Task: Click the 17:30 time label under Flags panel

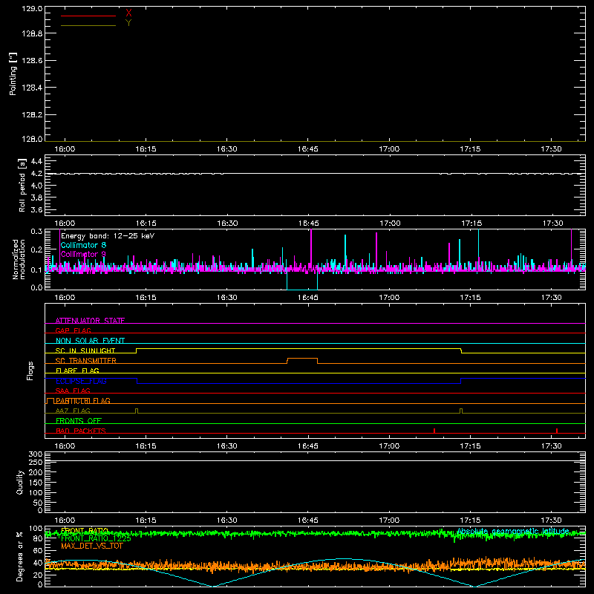Action: [x=551, y=446]
